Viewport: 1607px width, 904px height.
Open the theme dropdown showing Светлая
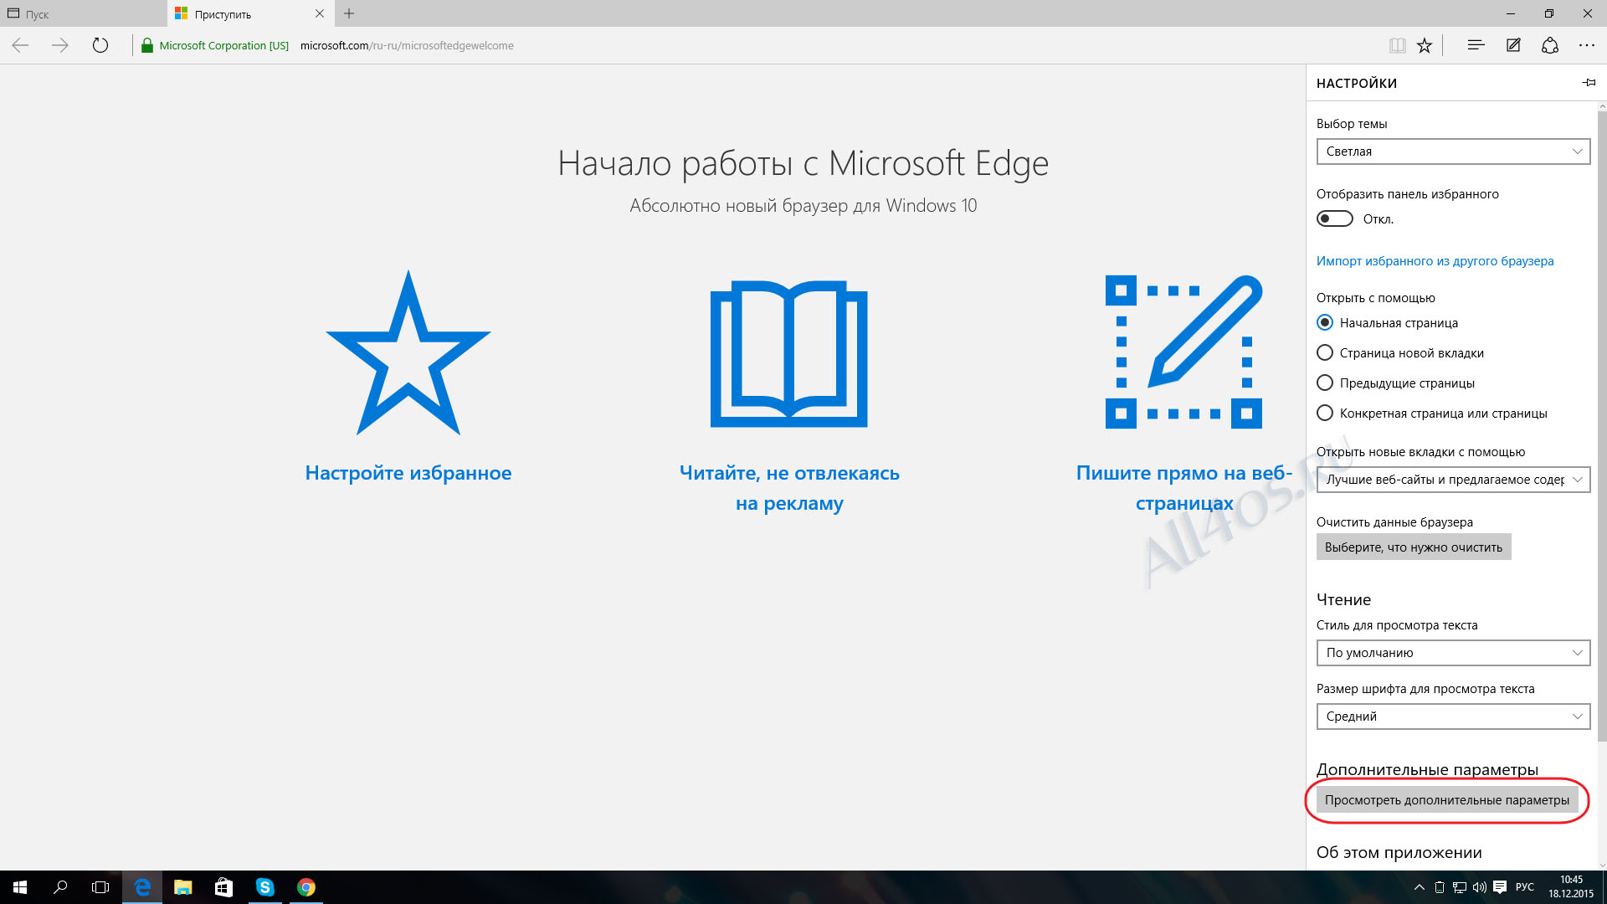point(1453,152)
